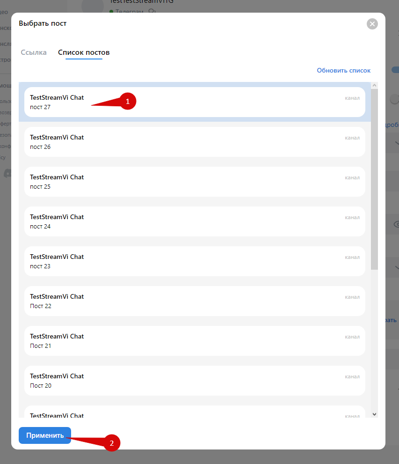Close the Выбрать пост dialog

[372, 24]
